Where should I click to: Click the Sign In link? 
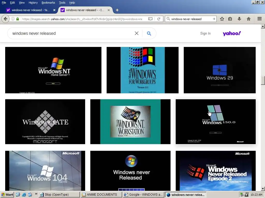(205, 33)
